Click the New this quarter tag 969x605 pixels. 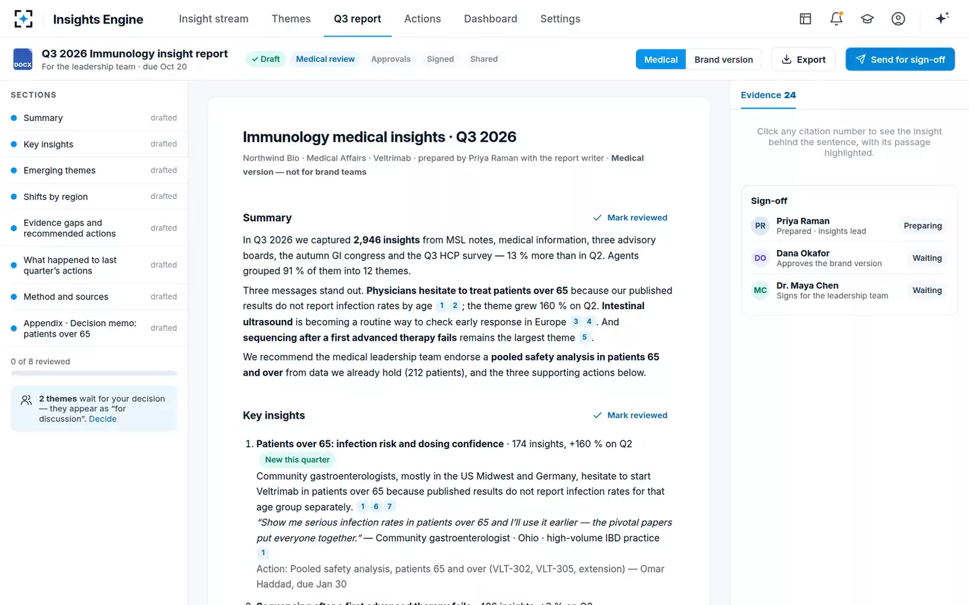297,460
